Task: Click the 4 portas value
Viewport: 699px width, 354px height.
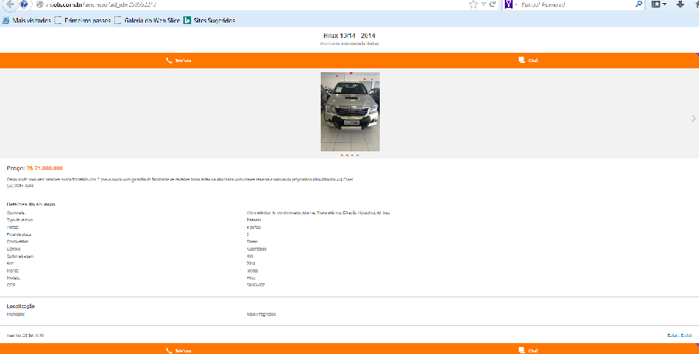Action: click(254, 227)
